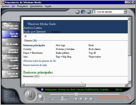Toggle the playlist view icon in top toolbar
Screen dimensions: 136x105
83,12
